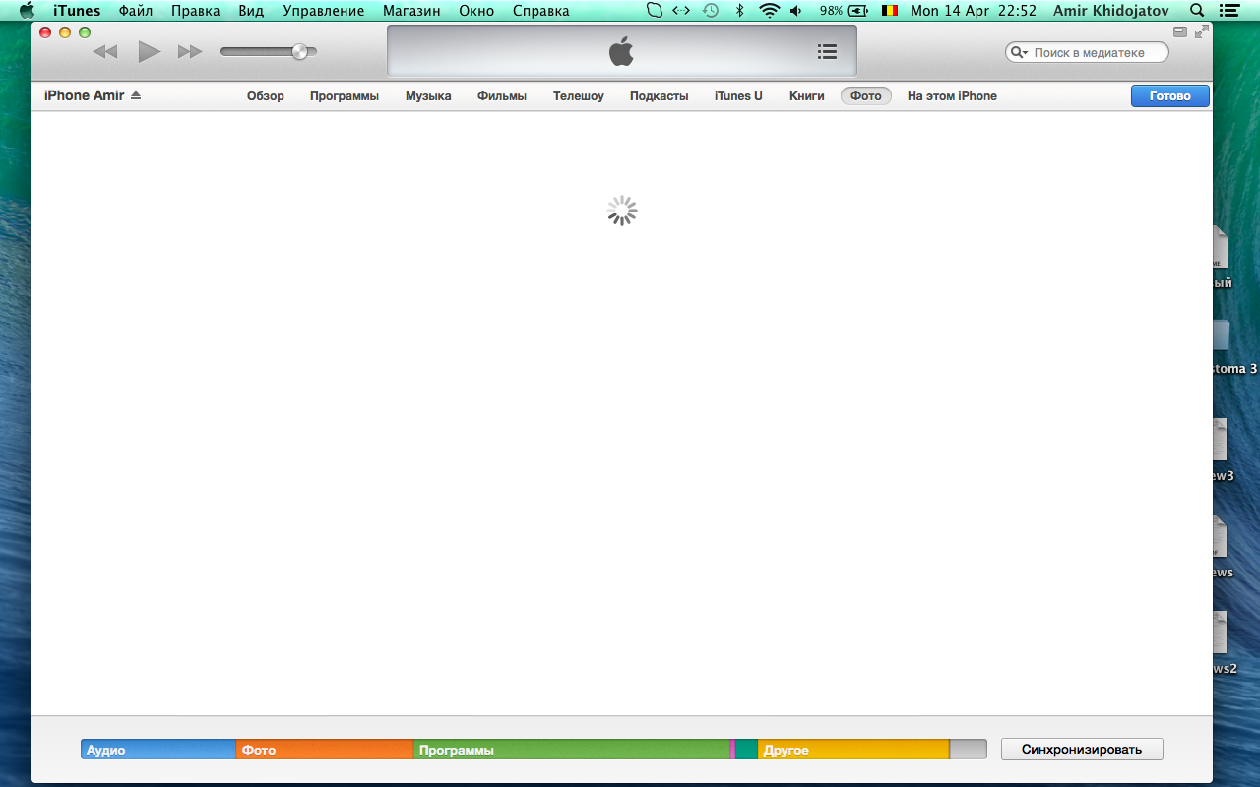Switch to the Книги tab
Image resolution: width=1260 pixels, height=787 pixels.
tap(807, 96)
